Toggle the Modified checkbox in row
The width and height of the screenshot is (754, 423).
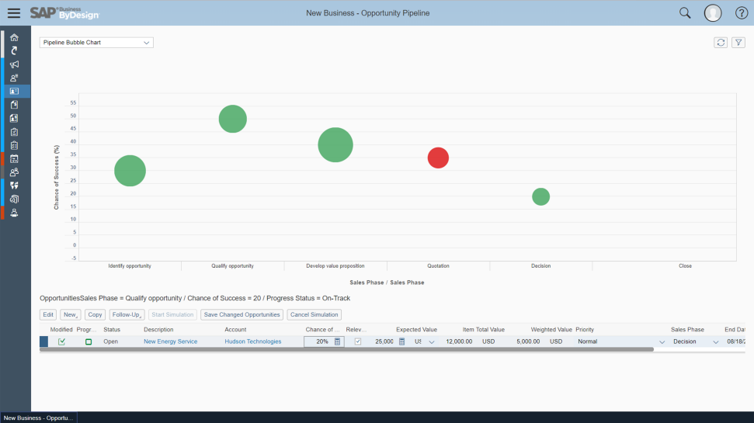pyautogui.click(x=61, y=342)
